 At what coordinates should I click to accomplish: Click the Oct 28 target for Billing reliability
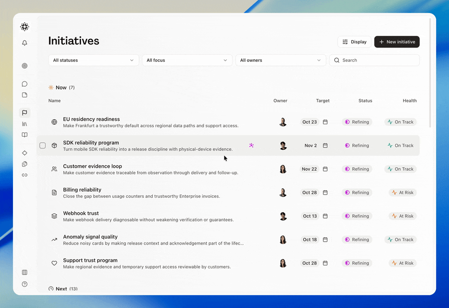click(x=309, y=193)
